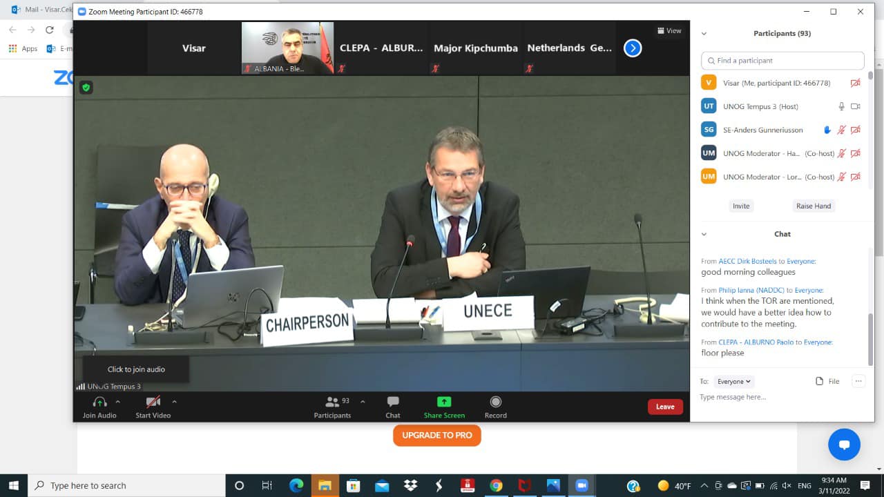Image resolution: width=884 pixels, height=497 pixels.
Task: Click the Record meeting icon
Action: [x=495, y=402]
